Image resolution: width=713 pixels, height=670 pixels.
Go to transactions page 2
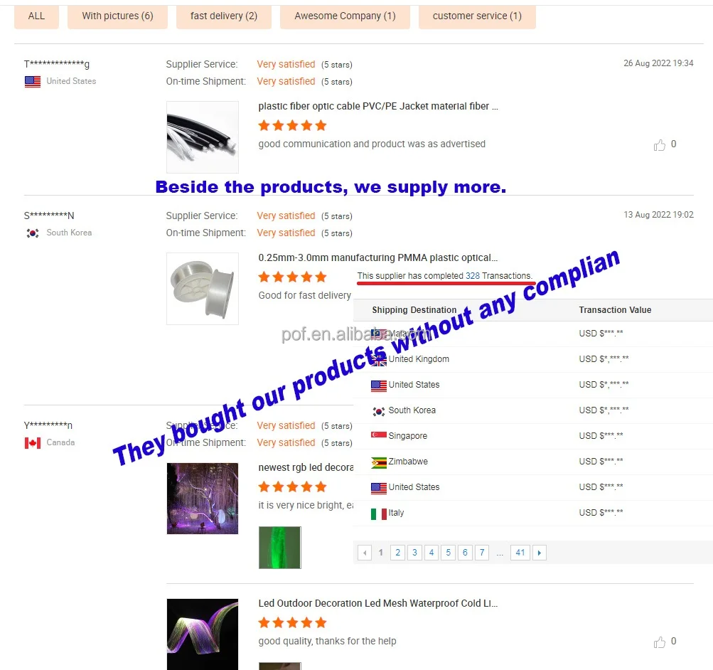coord(397,553)
